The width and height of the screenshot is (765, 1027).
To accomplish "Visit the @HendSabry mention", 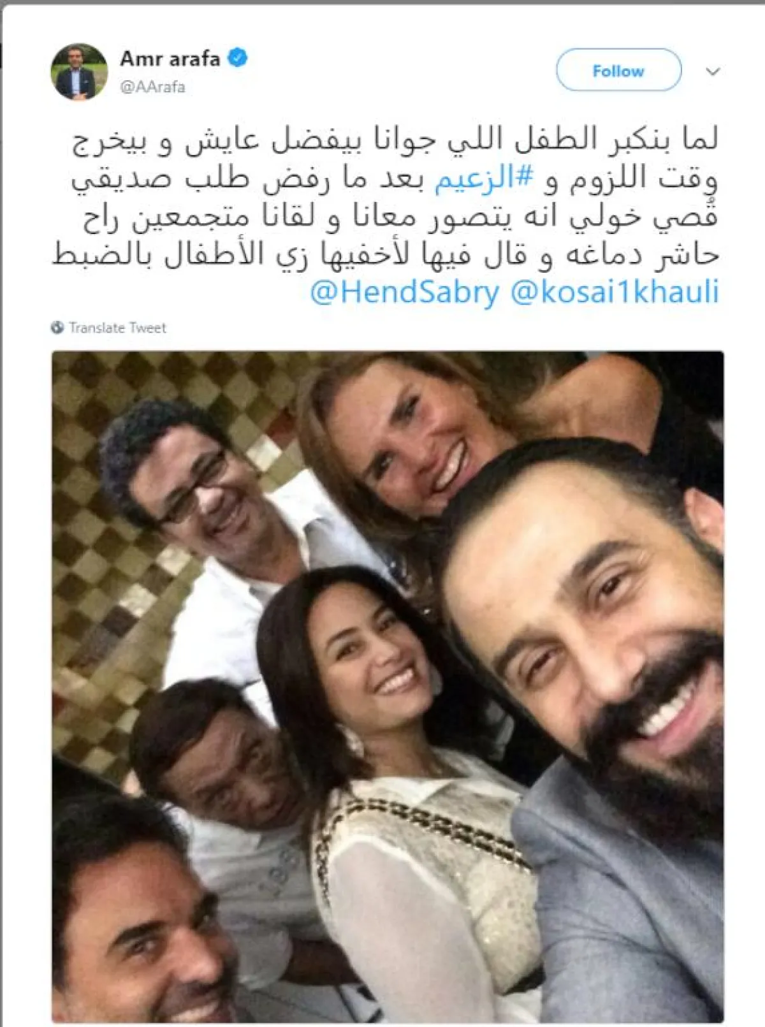I will coord(405,292).
